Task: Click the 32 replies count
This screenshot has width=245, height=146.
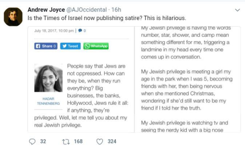Action: pos(43,141)
